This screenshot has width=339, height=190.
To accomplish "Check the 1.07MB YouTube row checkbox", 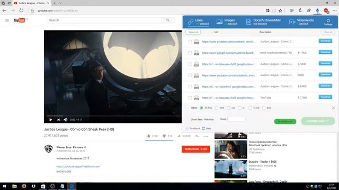I will click(x=190, y=98).
